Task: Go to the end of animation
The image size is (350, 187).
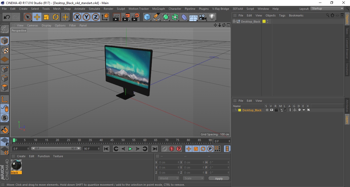Action: coord(154,149)
